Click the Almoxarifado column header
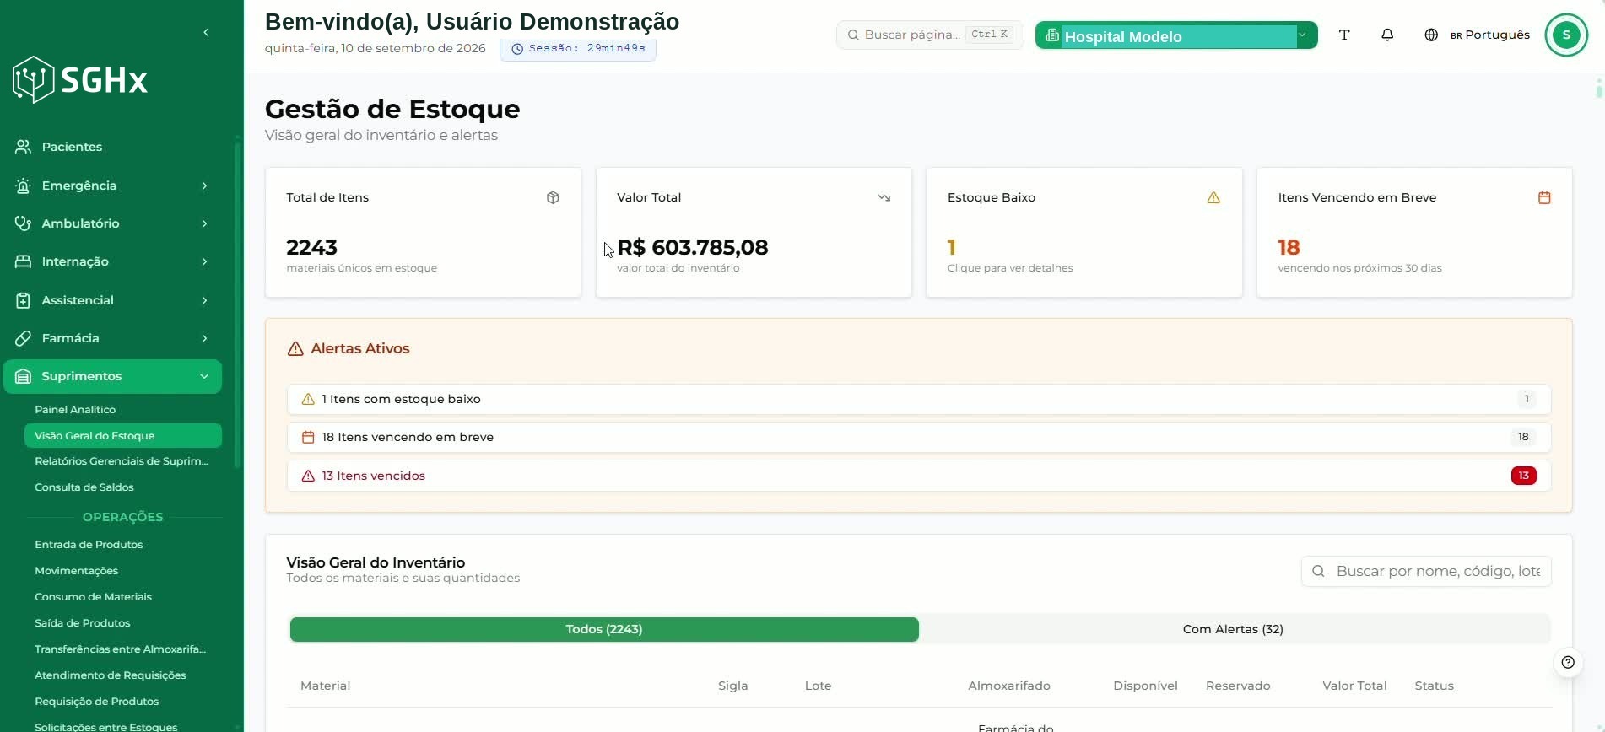This screenshot has width=1605, height=732. pyautogui.click(x=1008, y=686)
